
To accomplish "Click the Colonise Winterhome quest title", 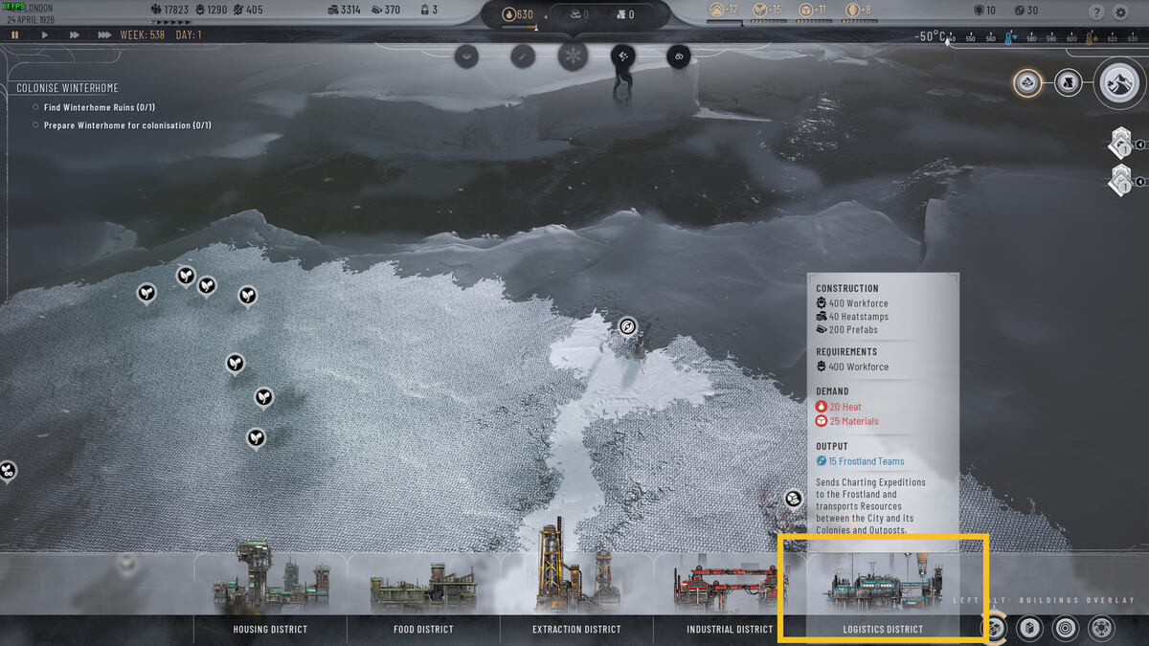I will pos(67,88).
